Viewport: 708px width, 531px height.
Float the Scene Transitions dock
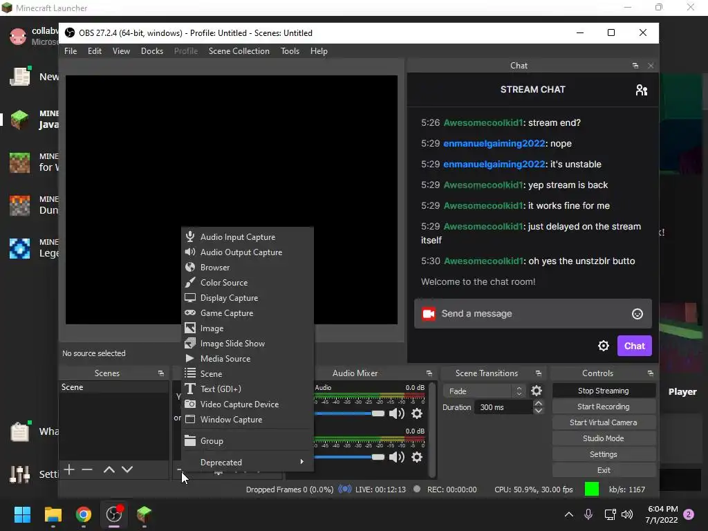point(538,373)
